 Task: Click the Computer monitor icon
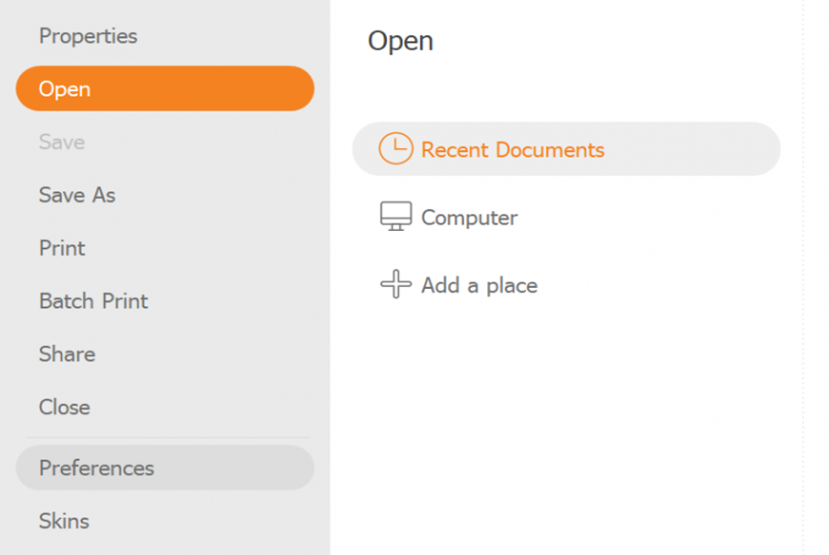(396, 217)
